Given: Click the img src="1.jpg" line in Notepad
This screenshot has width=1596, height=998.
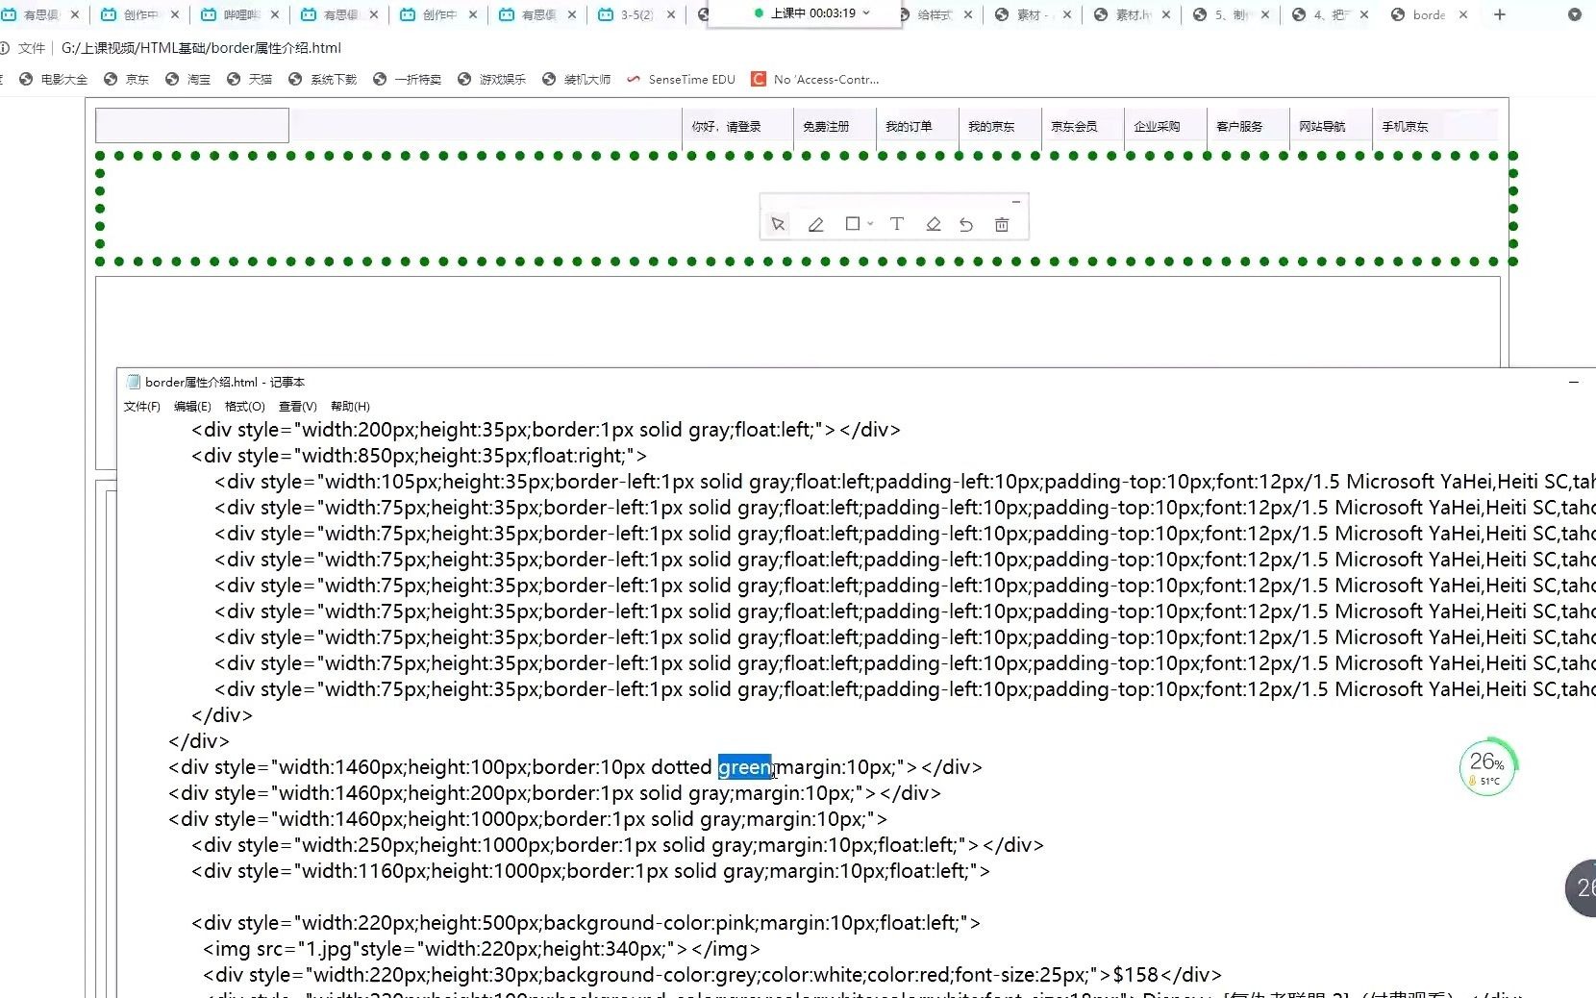Looking at the screenshot, I should pyautogui.click(x=482, y=949).
